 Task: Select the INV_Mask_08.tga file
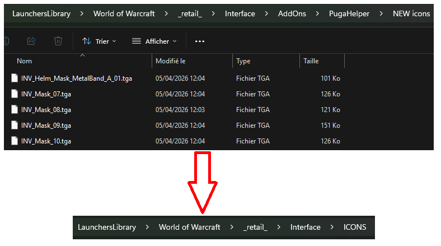click(x=46, y=110)
